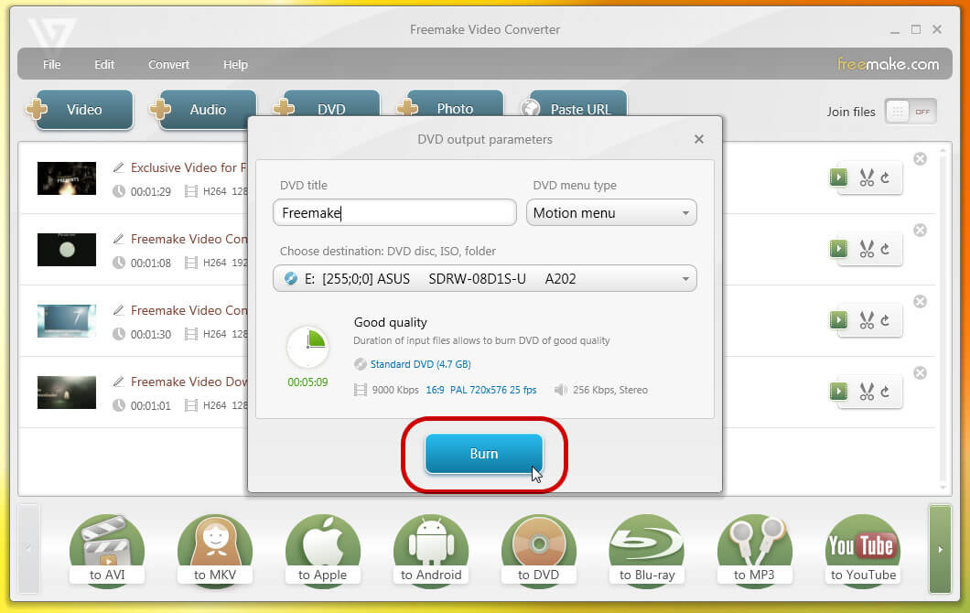Rotate the 00:01:30 video
The height and width of the screenshot is (613, 970).
click(885, 320)
